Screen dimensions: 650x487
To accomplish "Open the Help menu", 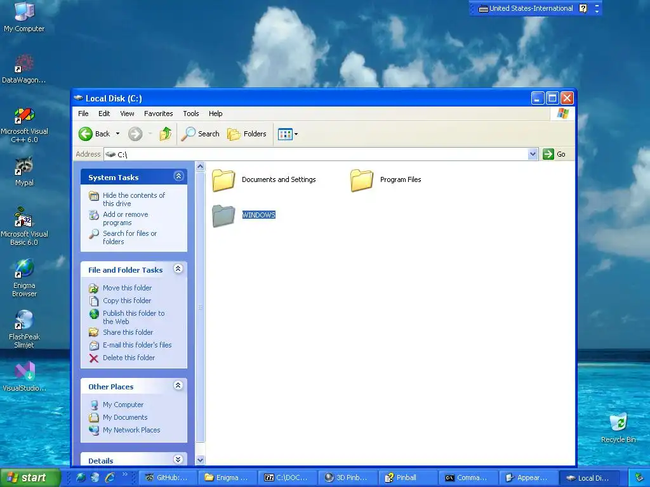I will click(215, 114).
